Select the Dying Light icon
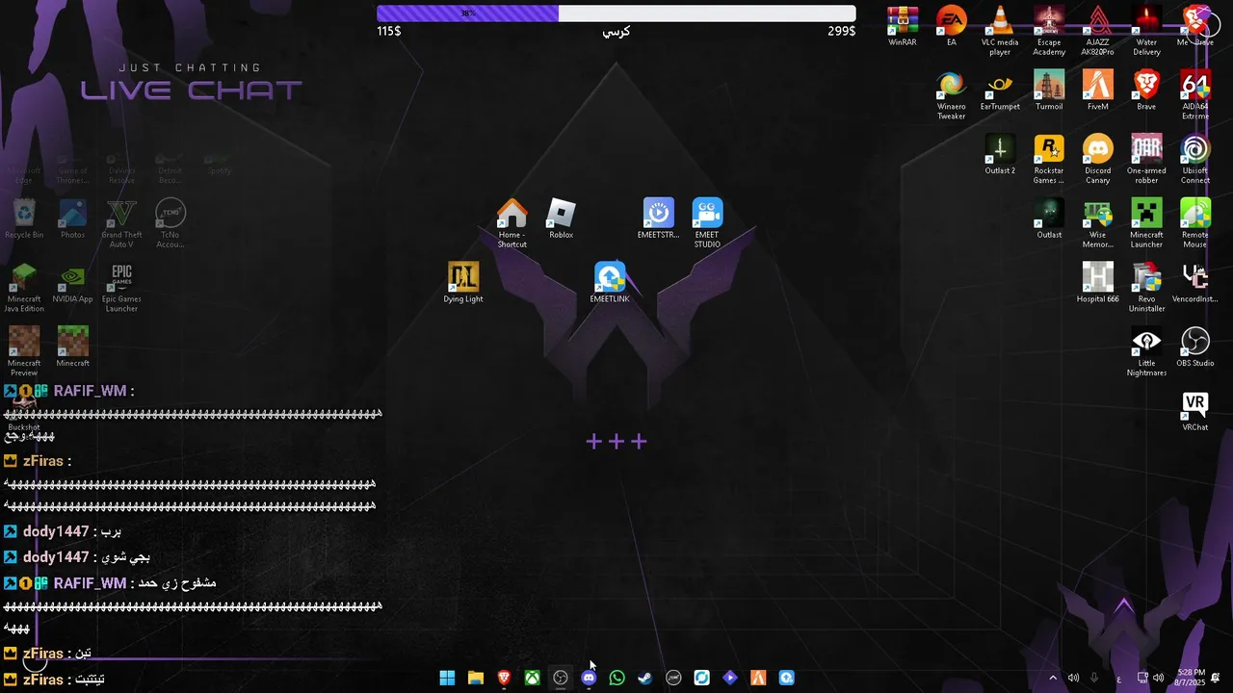The width and height of the screenshot is (1233, 693). coord(463,283)
